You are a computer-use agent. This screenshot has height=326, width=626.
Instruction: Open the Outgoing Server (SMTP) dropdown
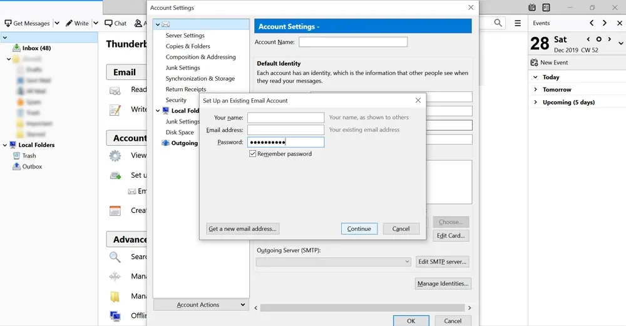pos(334,262)
